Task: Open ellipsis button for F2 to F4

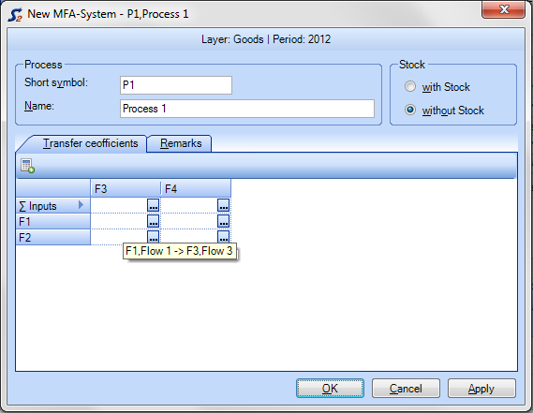Action: pyautogui.click(x=223, y=237)
